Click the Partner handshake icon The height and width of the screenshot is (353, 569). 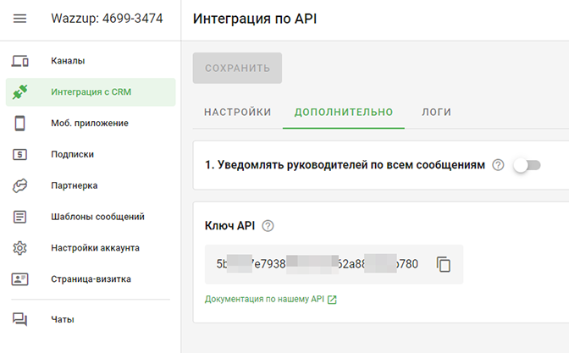click(20, 185)
